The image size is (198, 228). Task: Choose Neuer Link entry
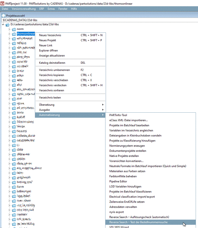point(70,45)
